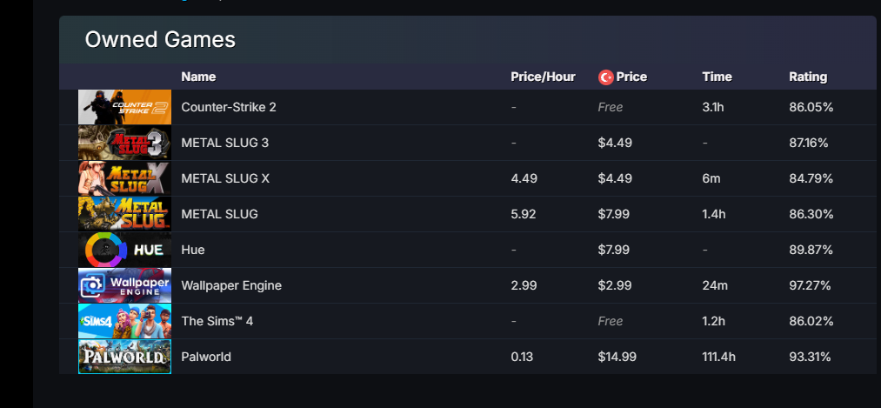Click the Wallpaper Engine logo thumbnail

point(124,285)
